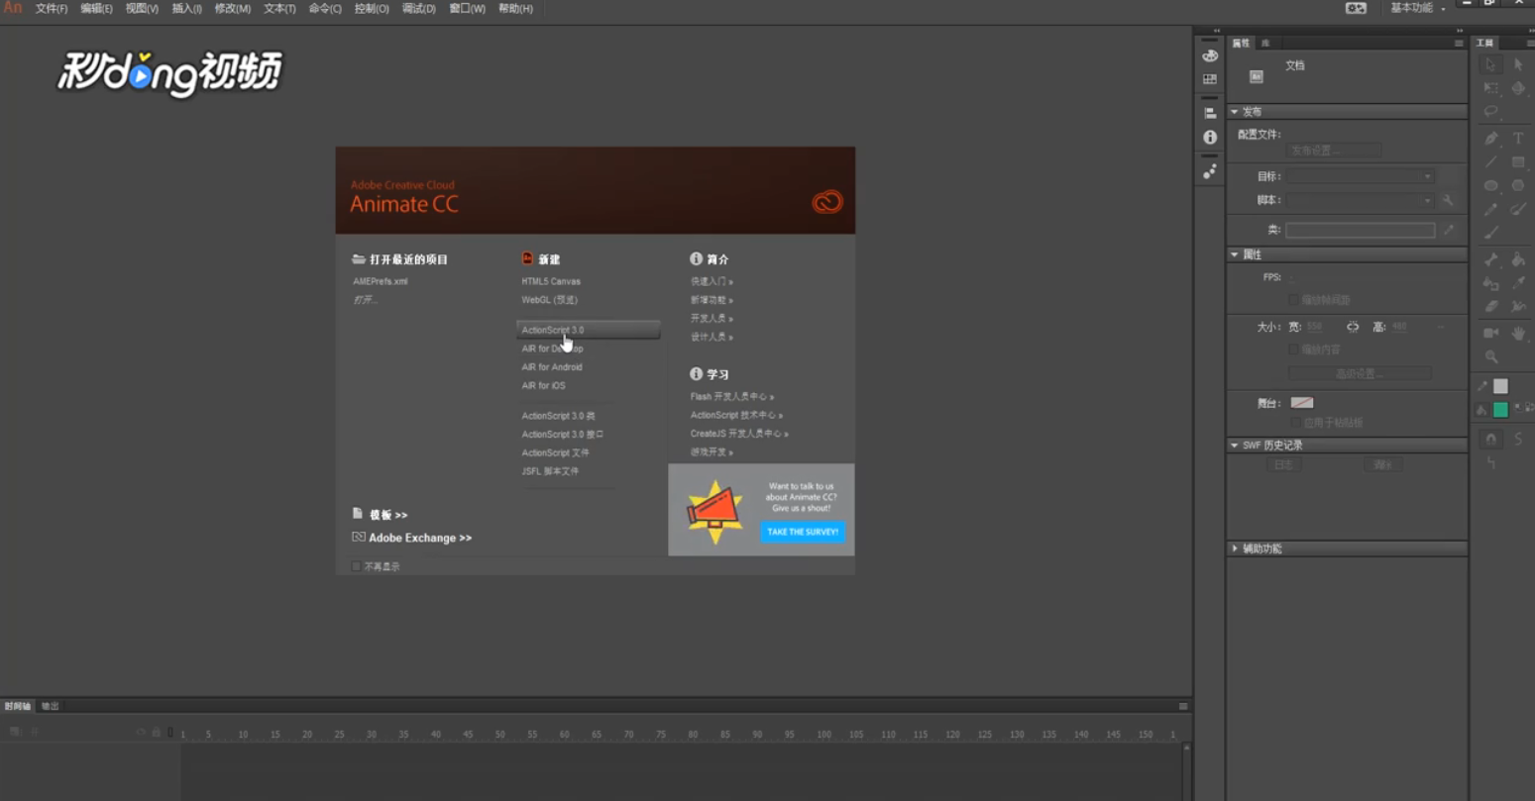Screen dimensions: 1535x801
Task: Select the Eyedropper tool
Action: [x=1519, y=284]
